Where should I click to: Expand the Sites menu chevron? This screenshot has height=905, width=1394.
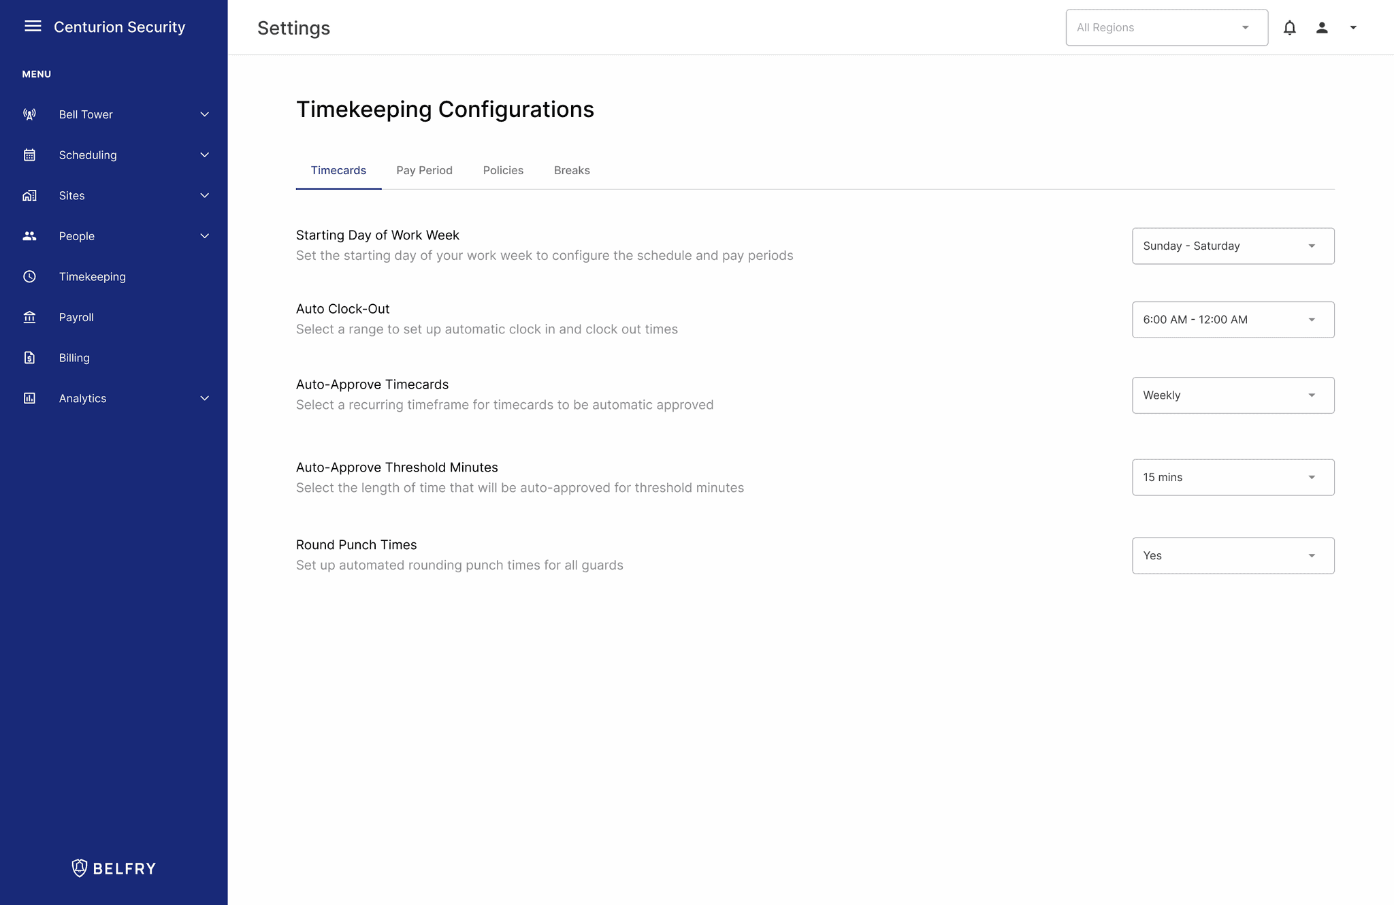pos(204,195)
